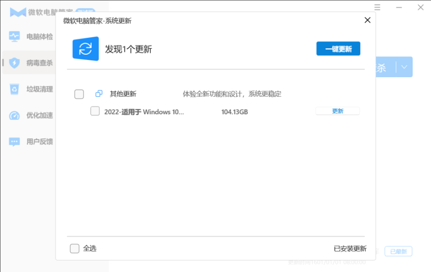431x272 pixels.
Task: Click the 电脑体检 heartbeat monitor icon
Action: (x=14, y=37)
